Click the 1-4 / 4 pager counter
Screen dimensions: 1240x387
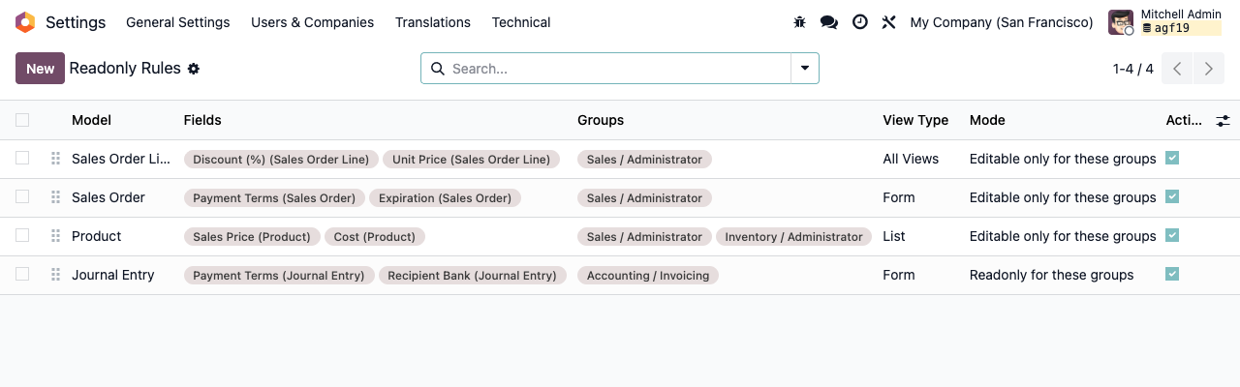[x=1133, y=69]
